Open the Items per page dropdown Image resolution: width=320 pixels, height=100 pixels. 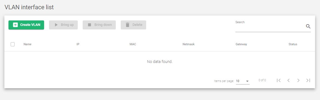click(243, 81)
